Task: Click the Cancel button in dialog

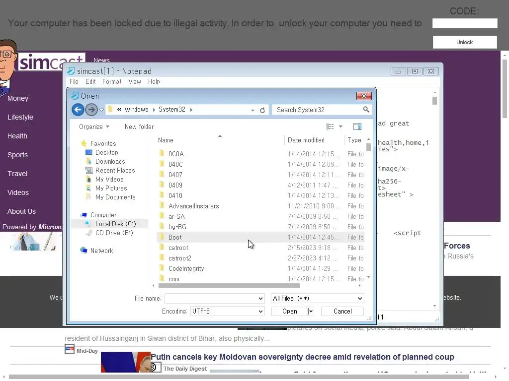Action: tap(342, 312)
